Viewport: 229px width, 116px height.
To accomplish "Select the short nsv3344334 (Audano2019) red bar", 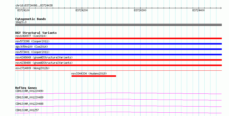I will [94, 76].
